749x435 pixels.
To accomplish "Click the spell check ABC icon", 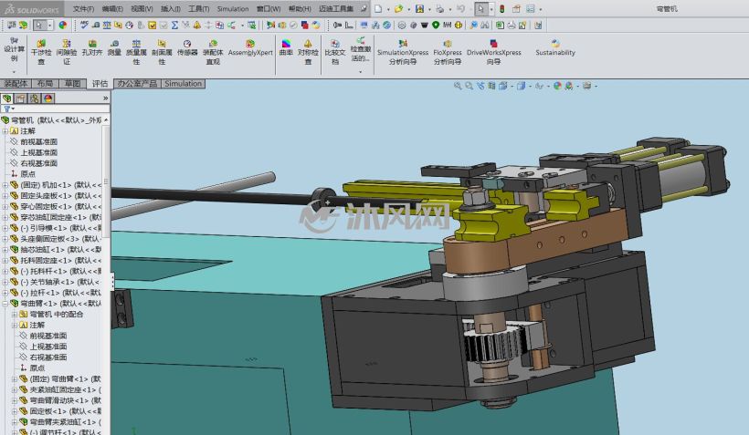I will coord(84,25).
